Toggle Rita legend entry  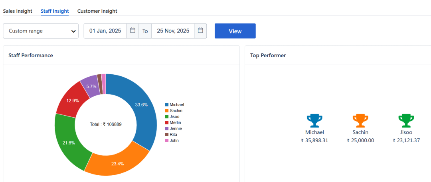(173, 134)
